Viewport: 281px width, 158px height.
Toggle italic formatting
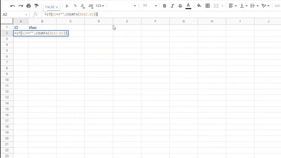172,6
